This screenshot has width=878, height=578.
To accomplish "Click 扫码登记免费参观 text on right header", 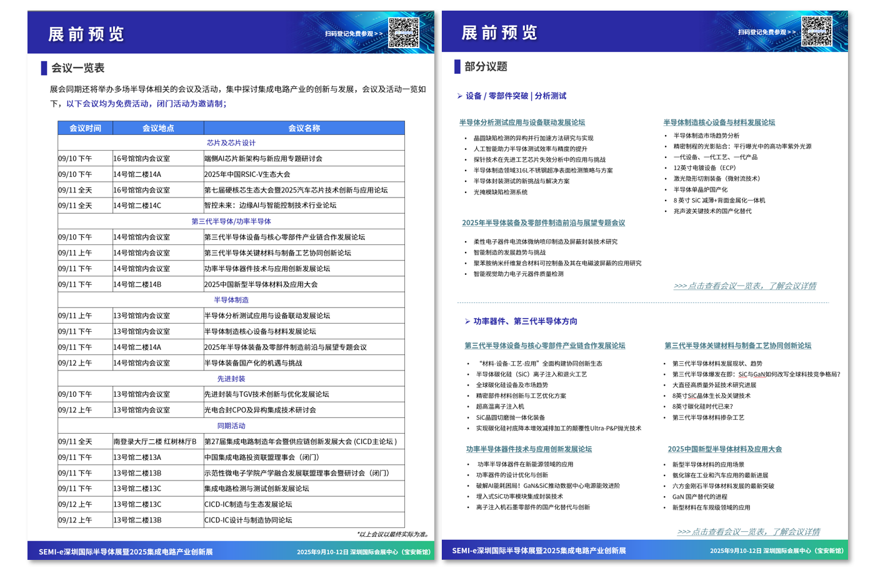I will point(767,32).
